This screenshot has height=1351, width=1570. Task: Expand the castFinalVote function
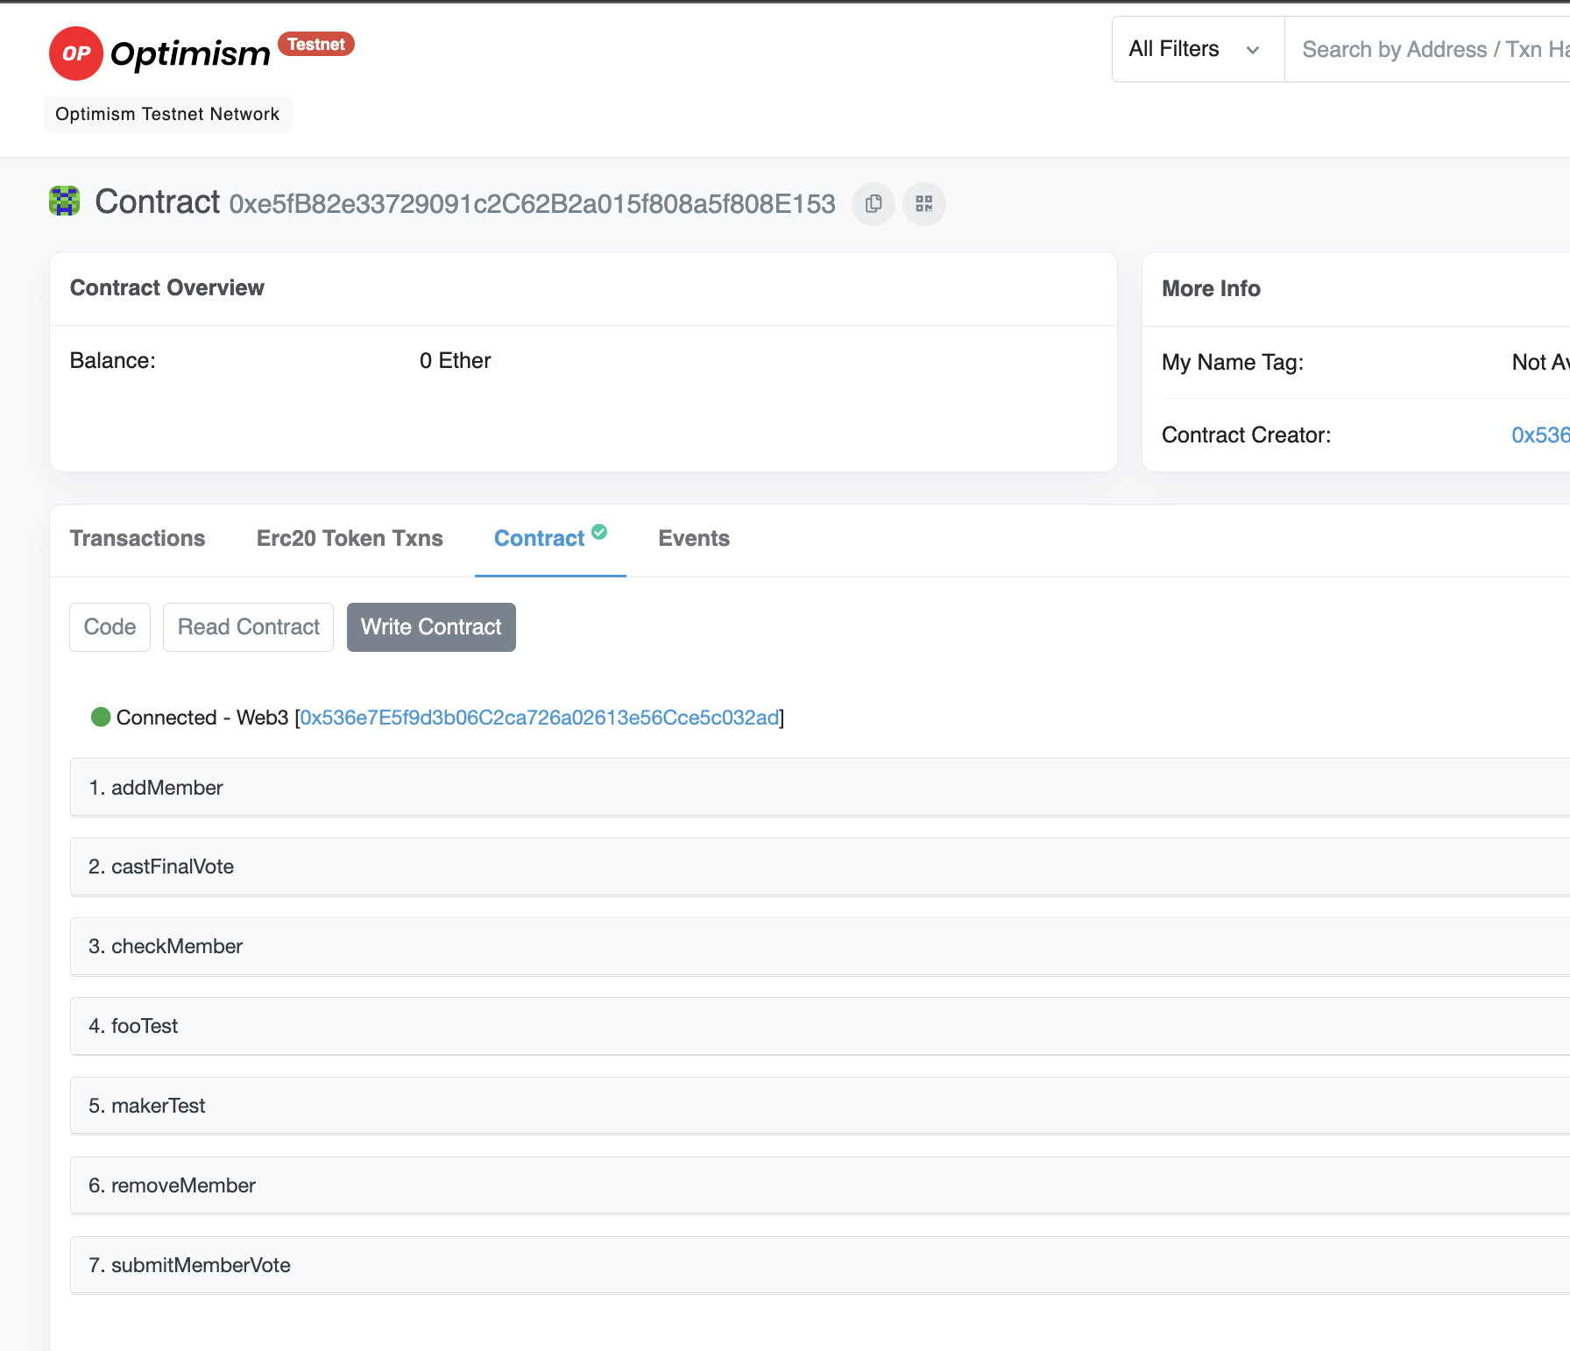[x=820, y=866]
